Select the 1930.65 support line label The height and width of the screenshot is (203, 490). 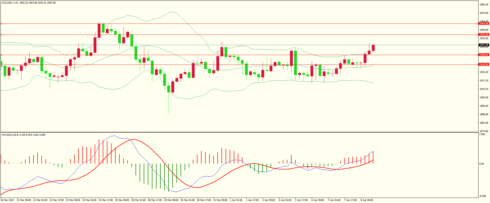484,65
